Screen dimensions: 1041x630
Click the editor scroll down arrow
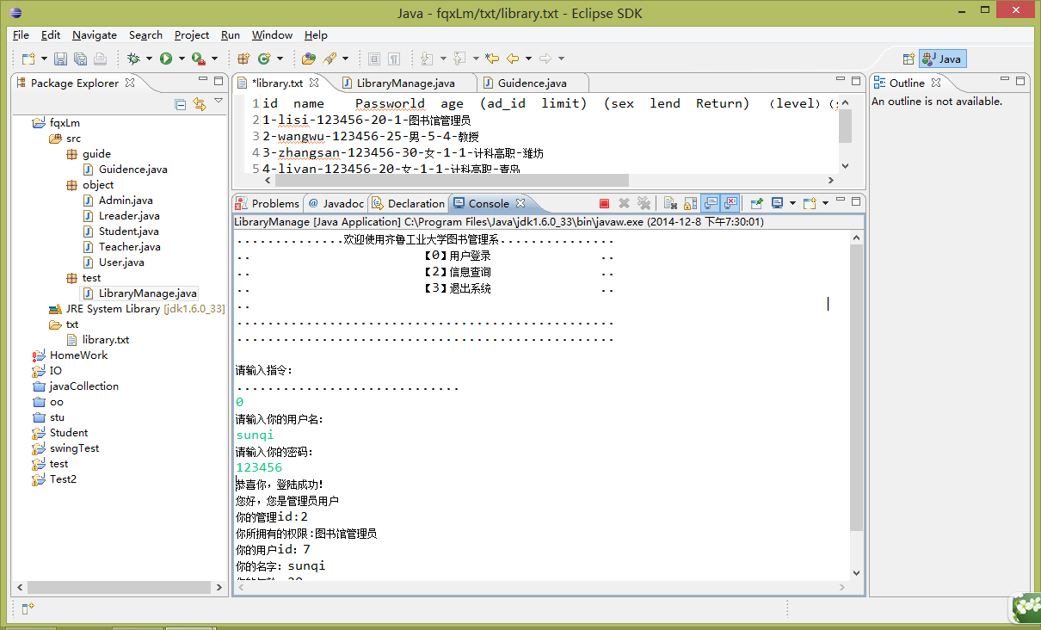pyautogui.click(x=844, y=165)
